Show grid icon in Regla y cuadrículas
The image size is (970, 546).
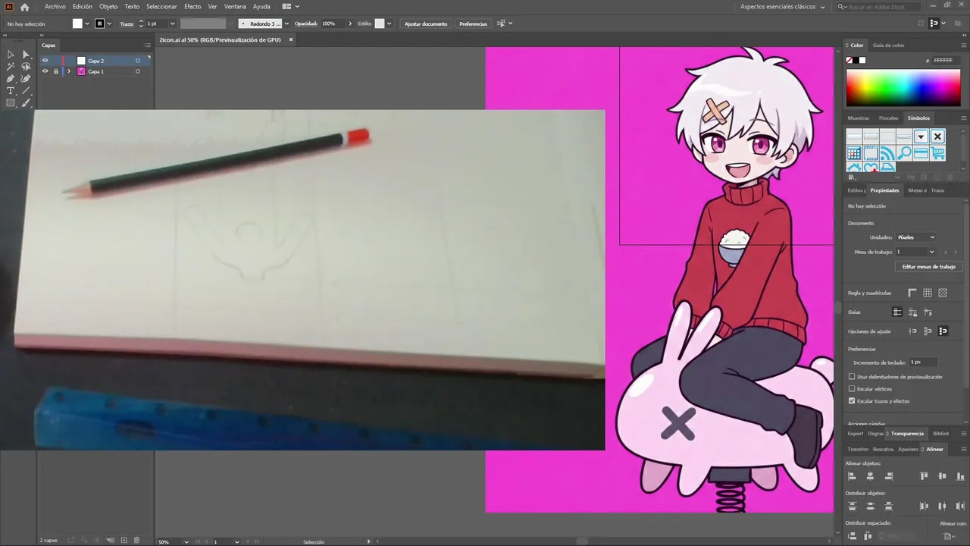pyautogui.click(x=927, y=293)
